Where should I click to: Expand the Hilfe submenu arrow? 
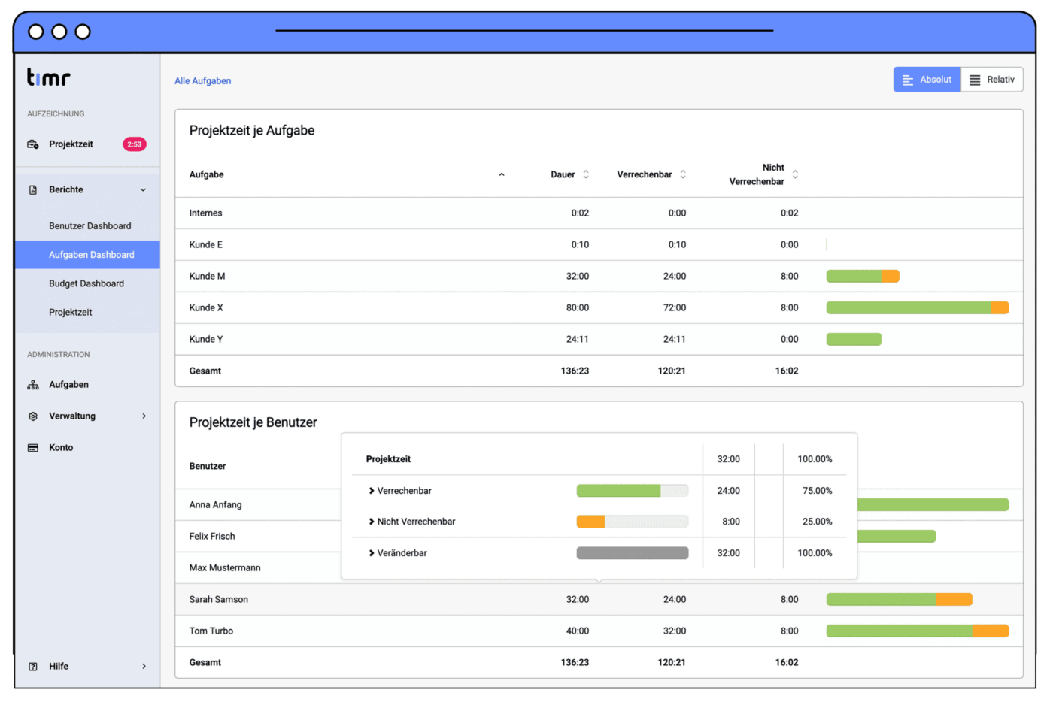coord(144,667)
